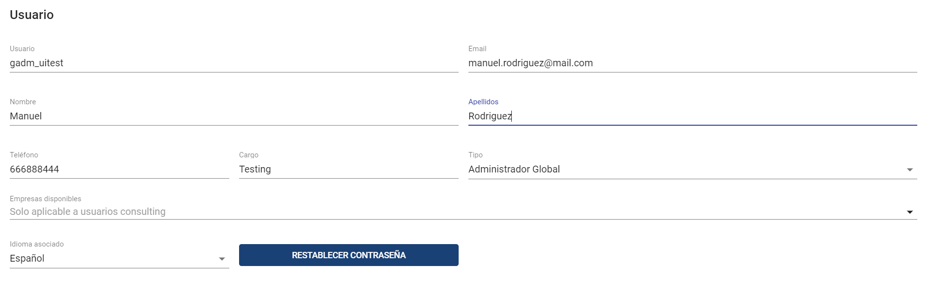Viewport: 928px width, 286px height.
Task: Click the Solo aplicable a usuarios consulting placeholder
Action: pos(88,212)
